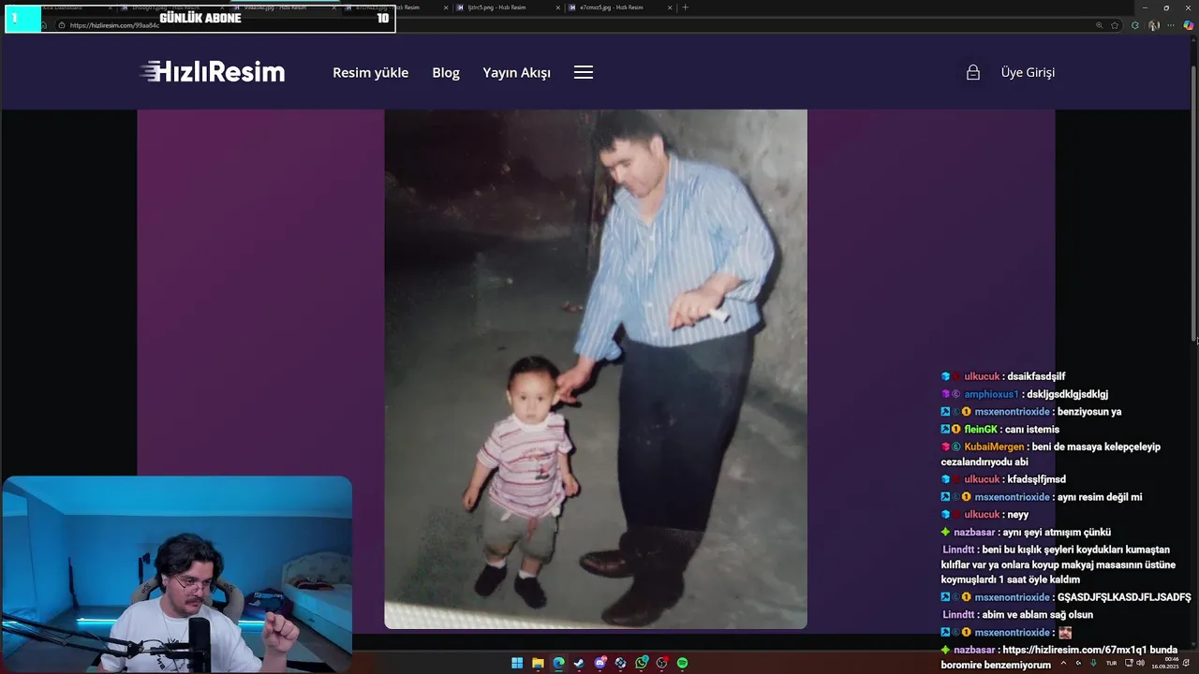The width and height of the screenshot is (1199, 674).
Task: Open Steam from the taskbar
Action: tap(579, 663)
